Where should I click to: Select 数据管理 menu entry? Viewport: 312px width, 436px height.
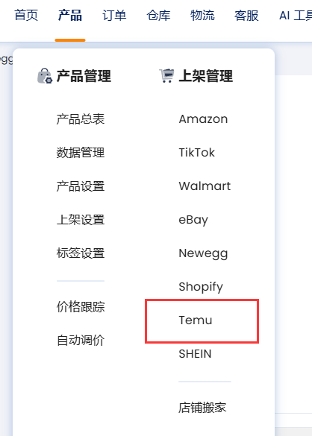click(x=81, y=153)
